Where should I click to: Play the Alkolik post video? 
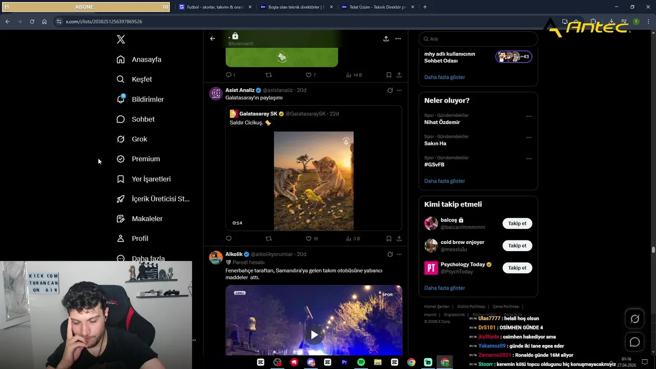314,335
